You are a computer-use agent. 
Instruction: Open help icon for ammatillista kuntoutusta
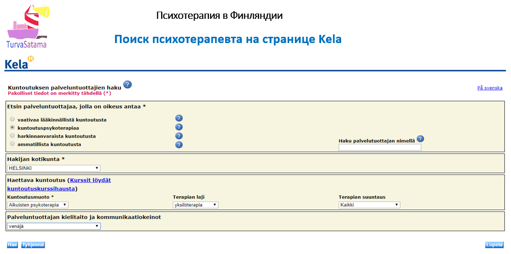(179, 145)
